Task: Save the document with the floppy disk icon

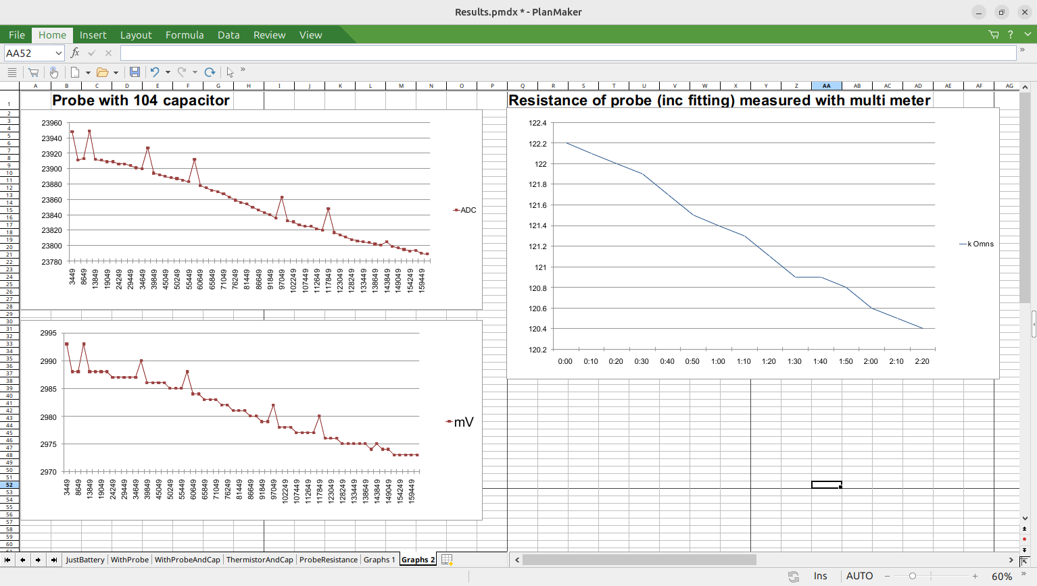Action: click(135, 72)
